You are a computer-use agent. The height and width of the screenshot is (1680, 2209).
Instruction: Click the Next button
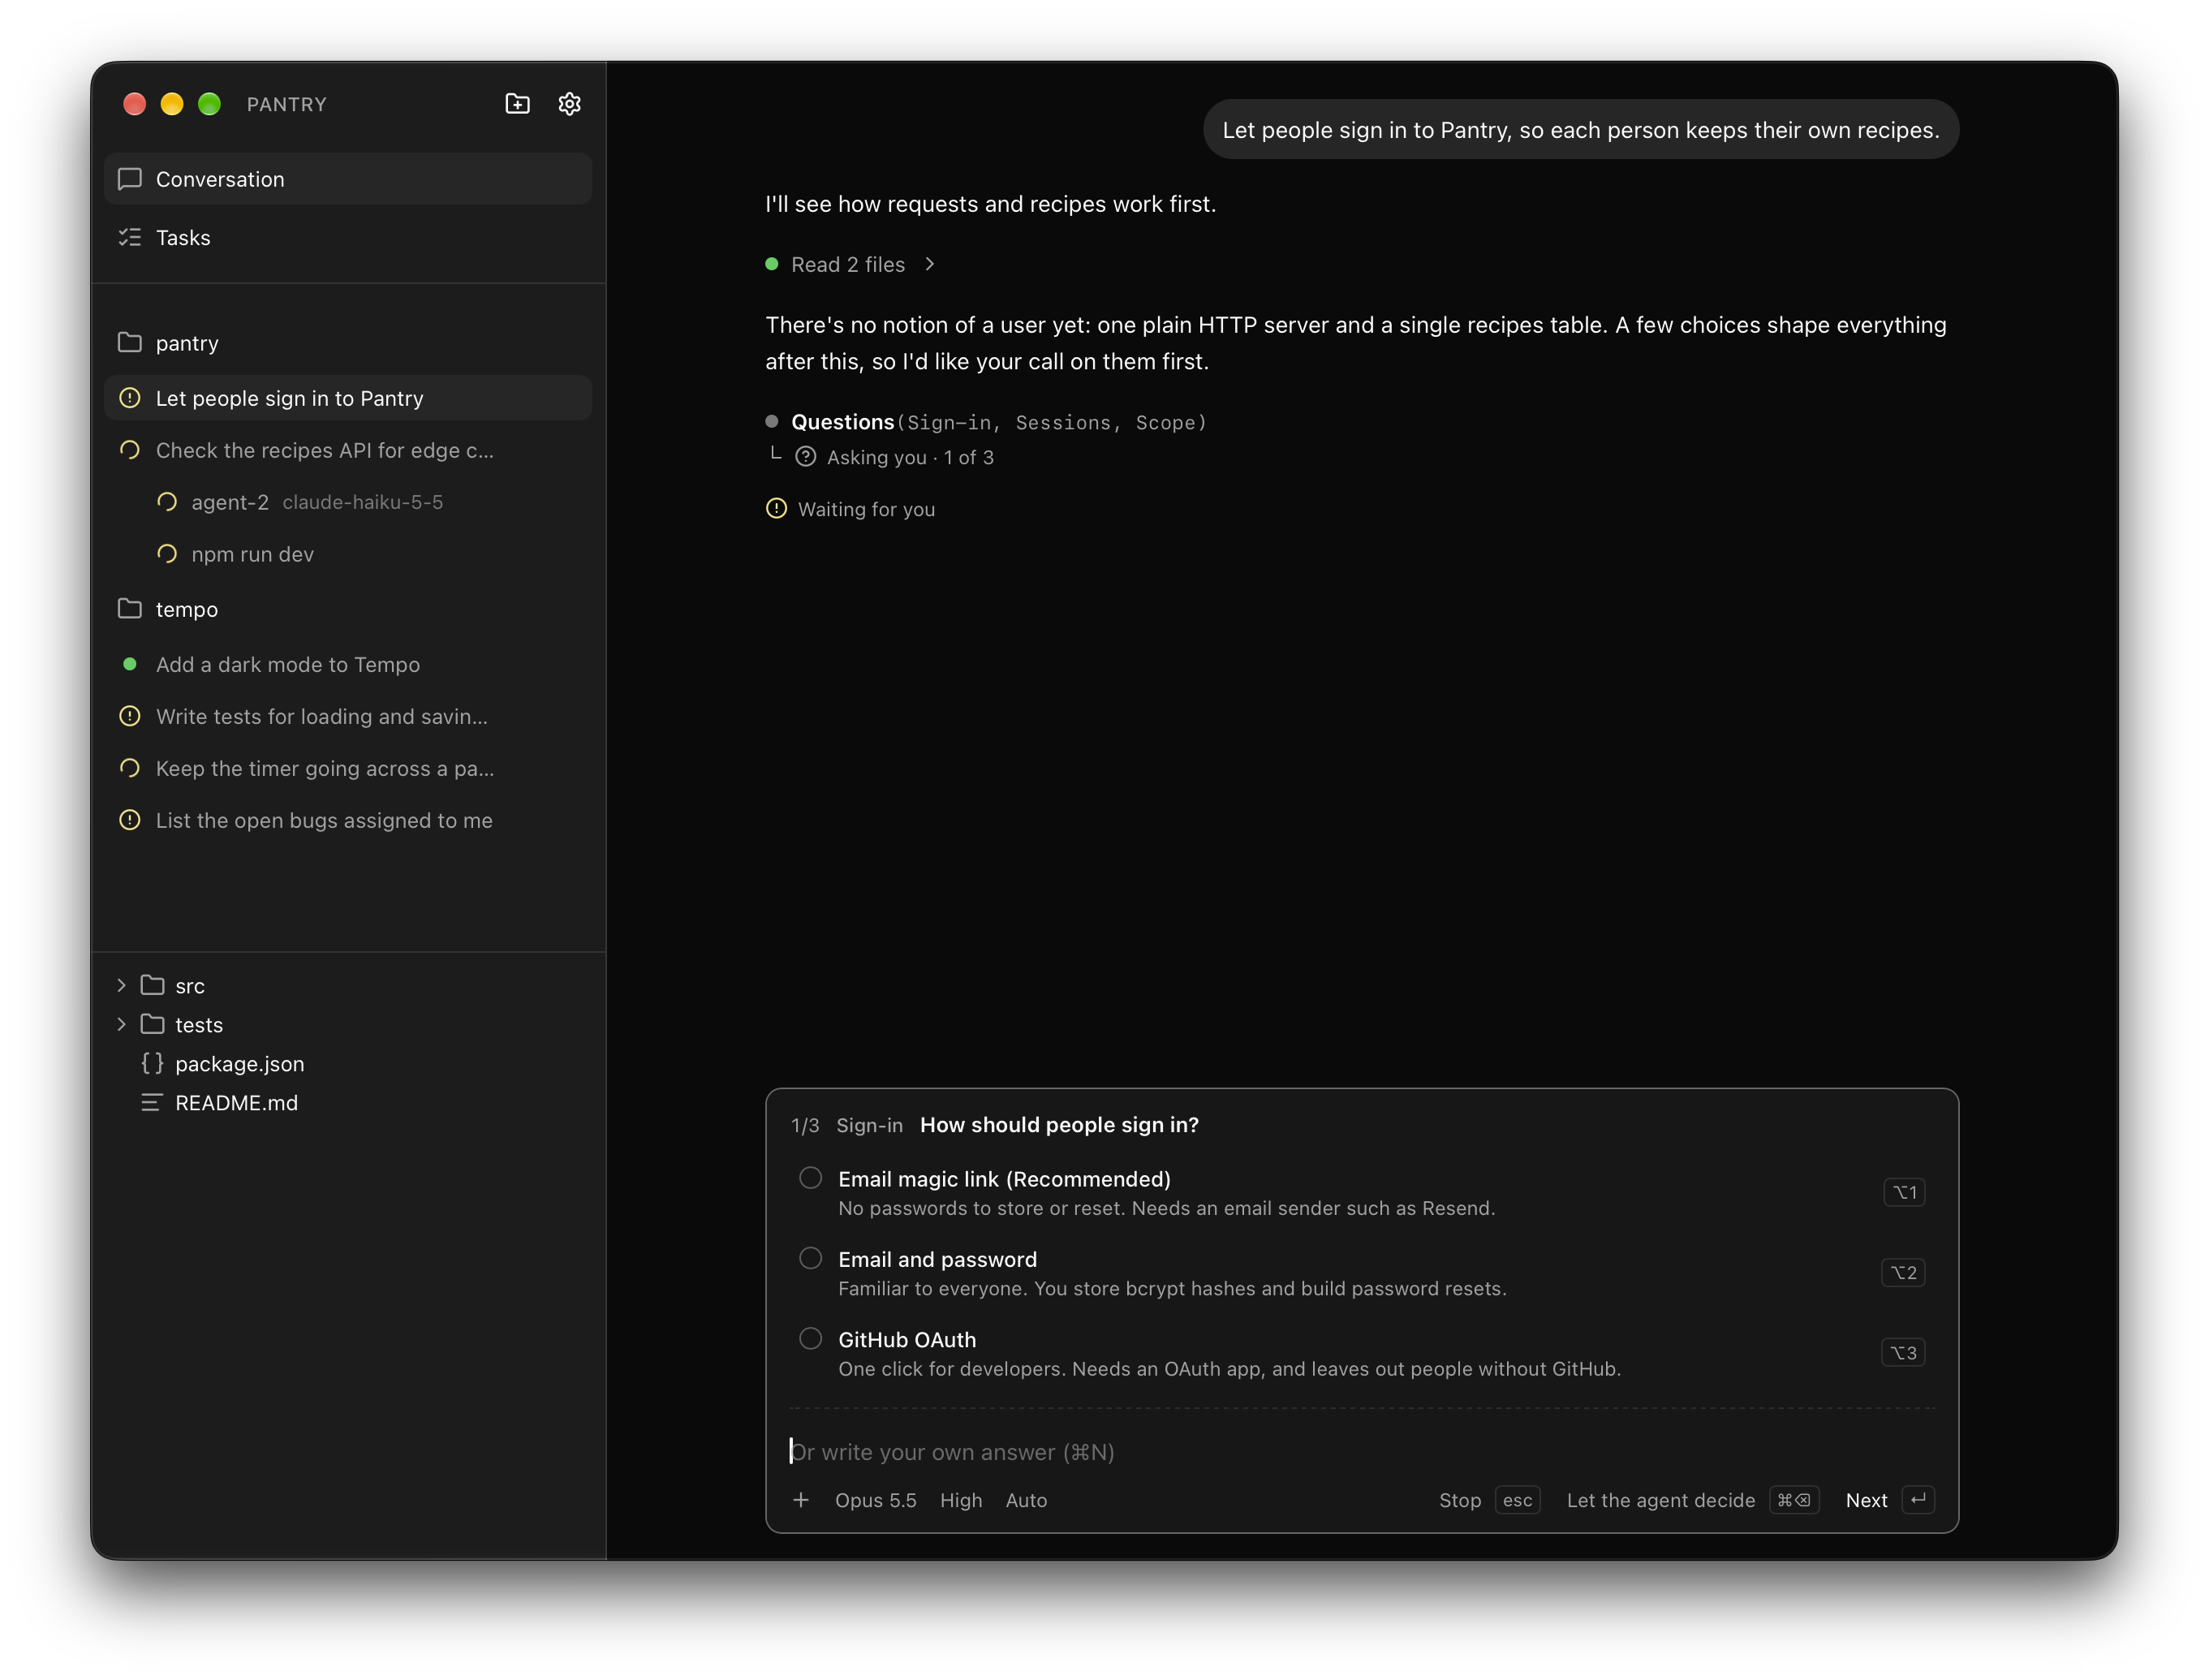[1889, 1500]
